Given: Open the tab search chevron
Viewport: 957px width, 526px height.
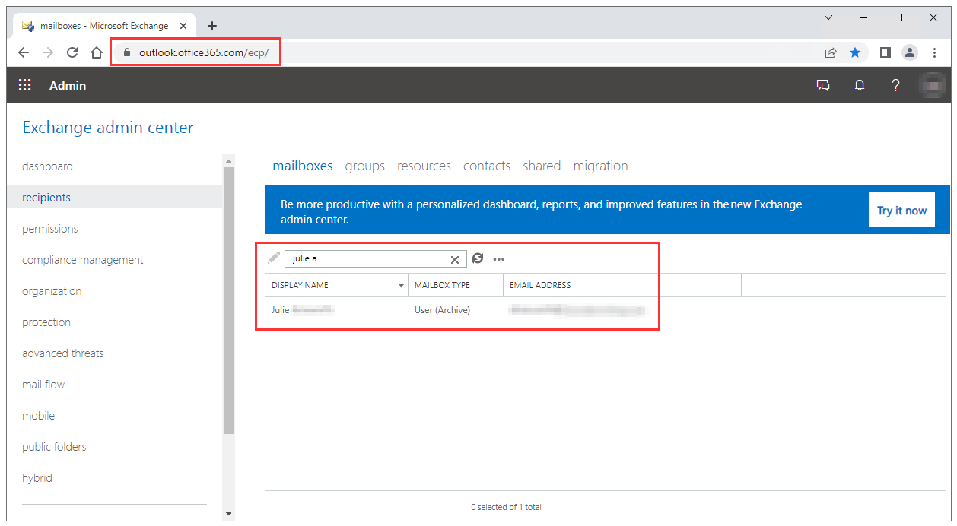Looking at the screenshot, I should pyautogui.click(x=828, y=17).
